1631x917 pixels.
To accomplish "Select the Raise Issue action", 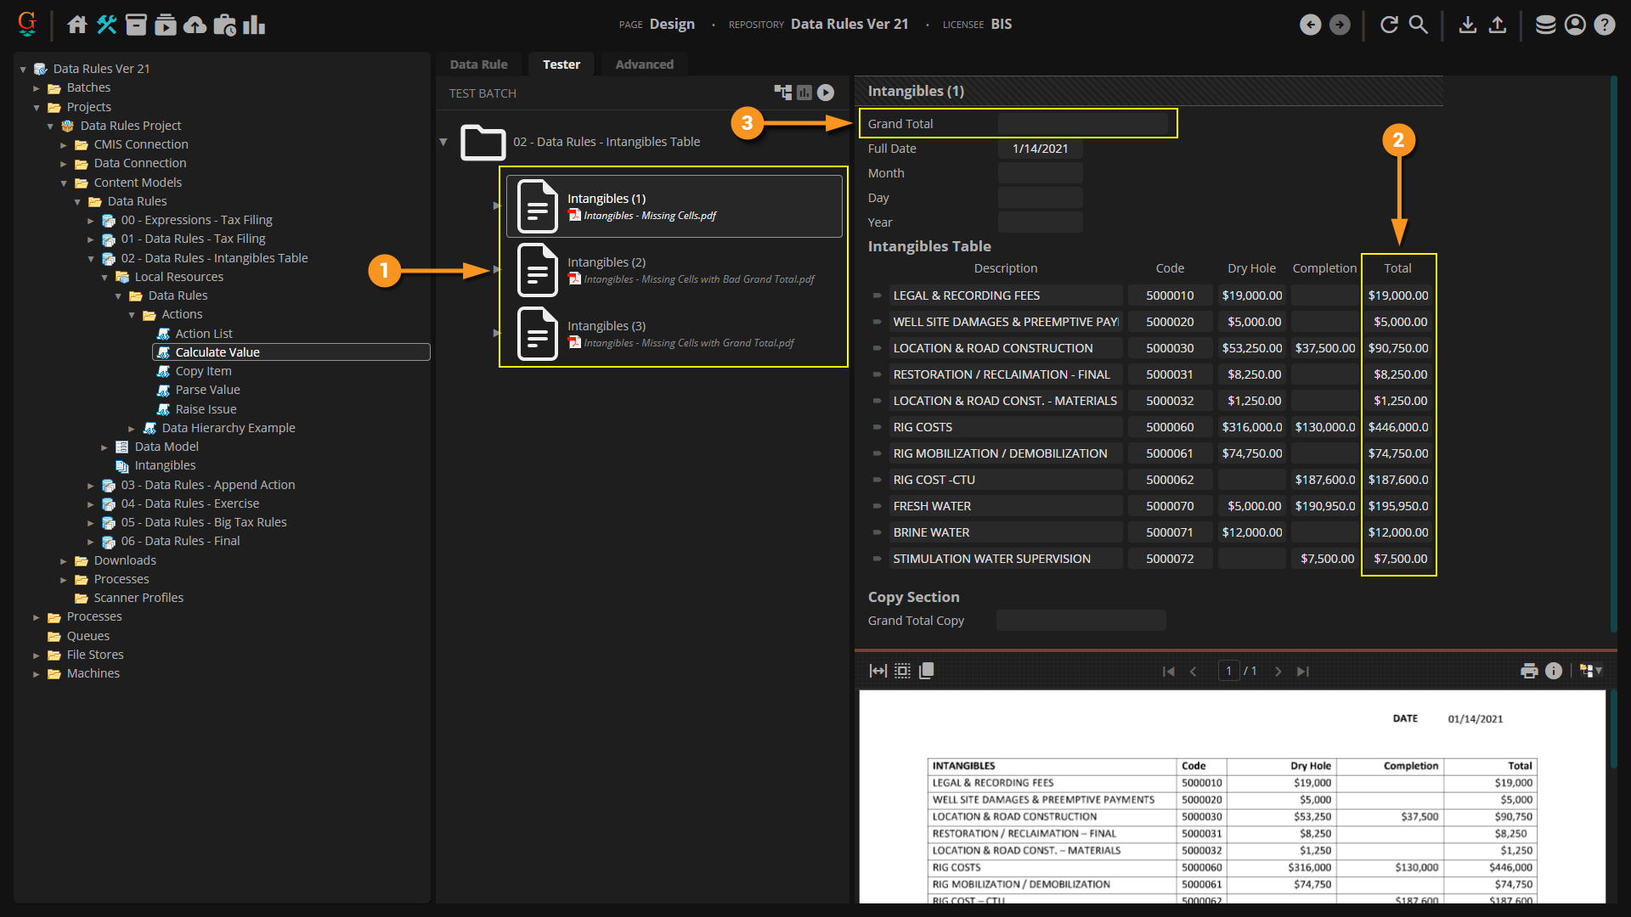I will [x=206, y=409].
